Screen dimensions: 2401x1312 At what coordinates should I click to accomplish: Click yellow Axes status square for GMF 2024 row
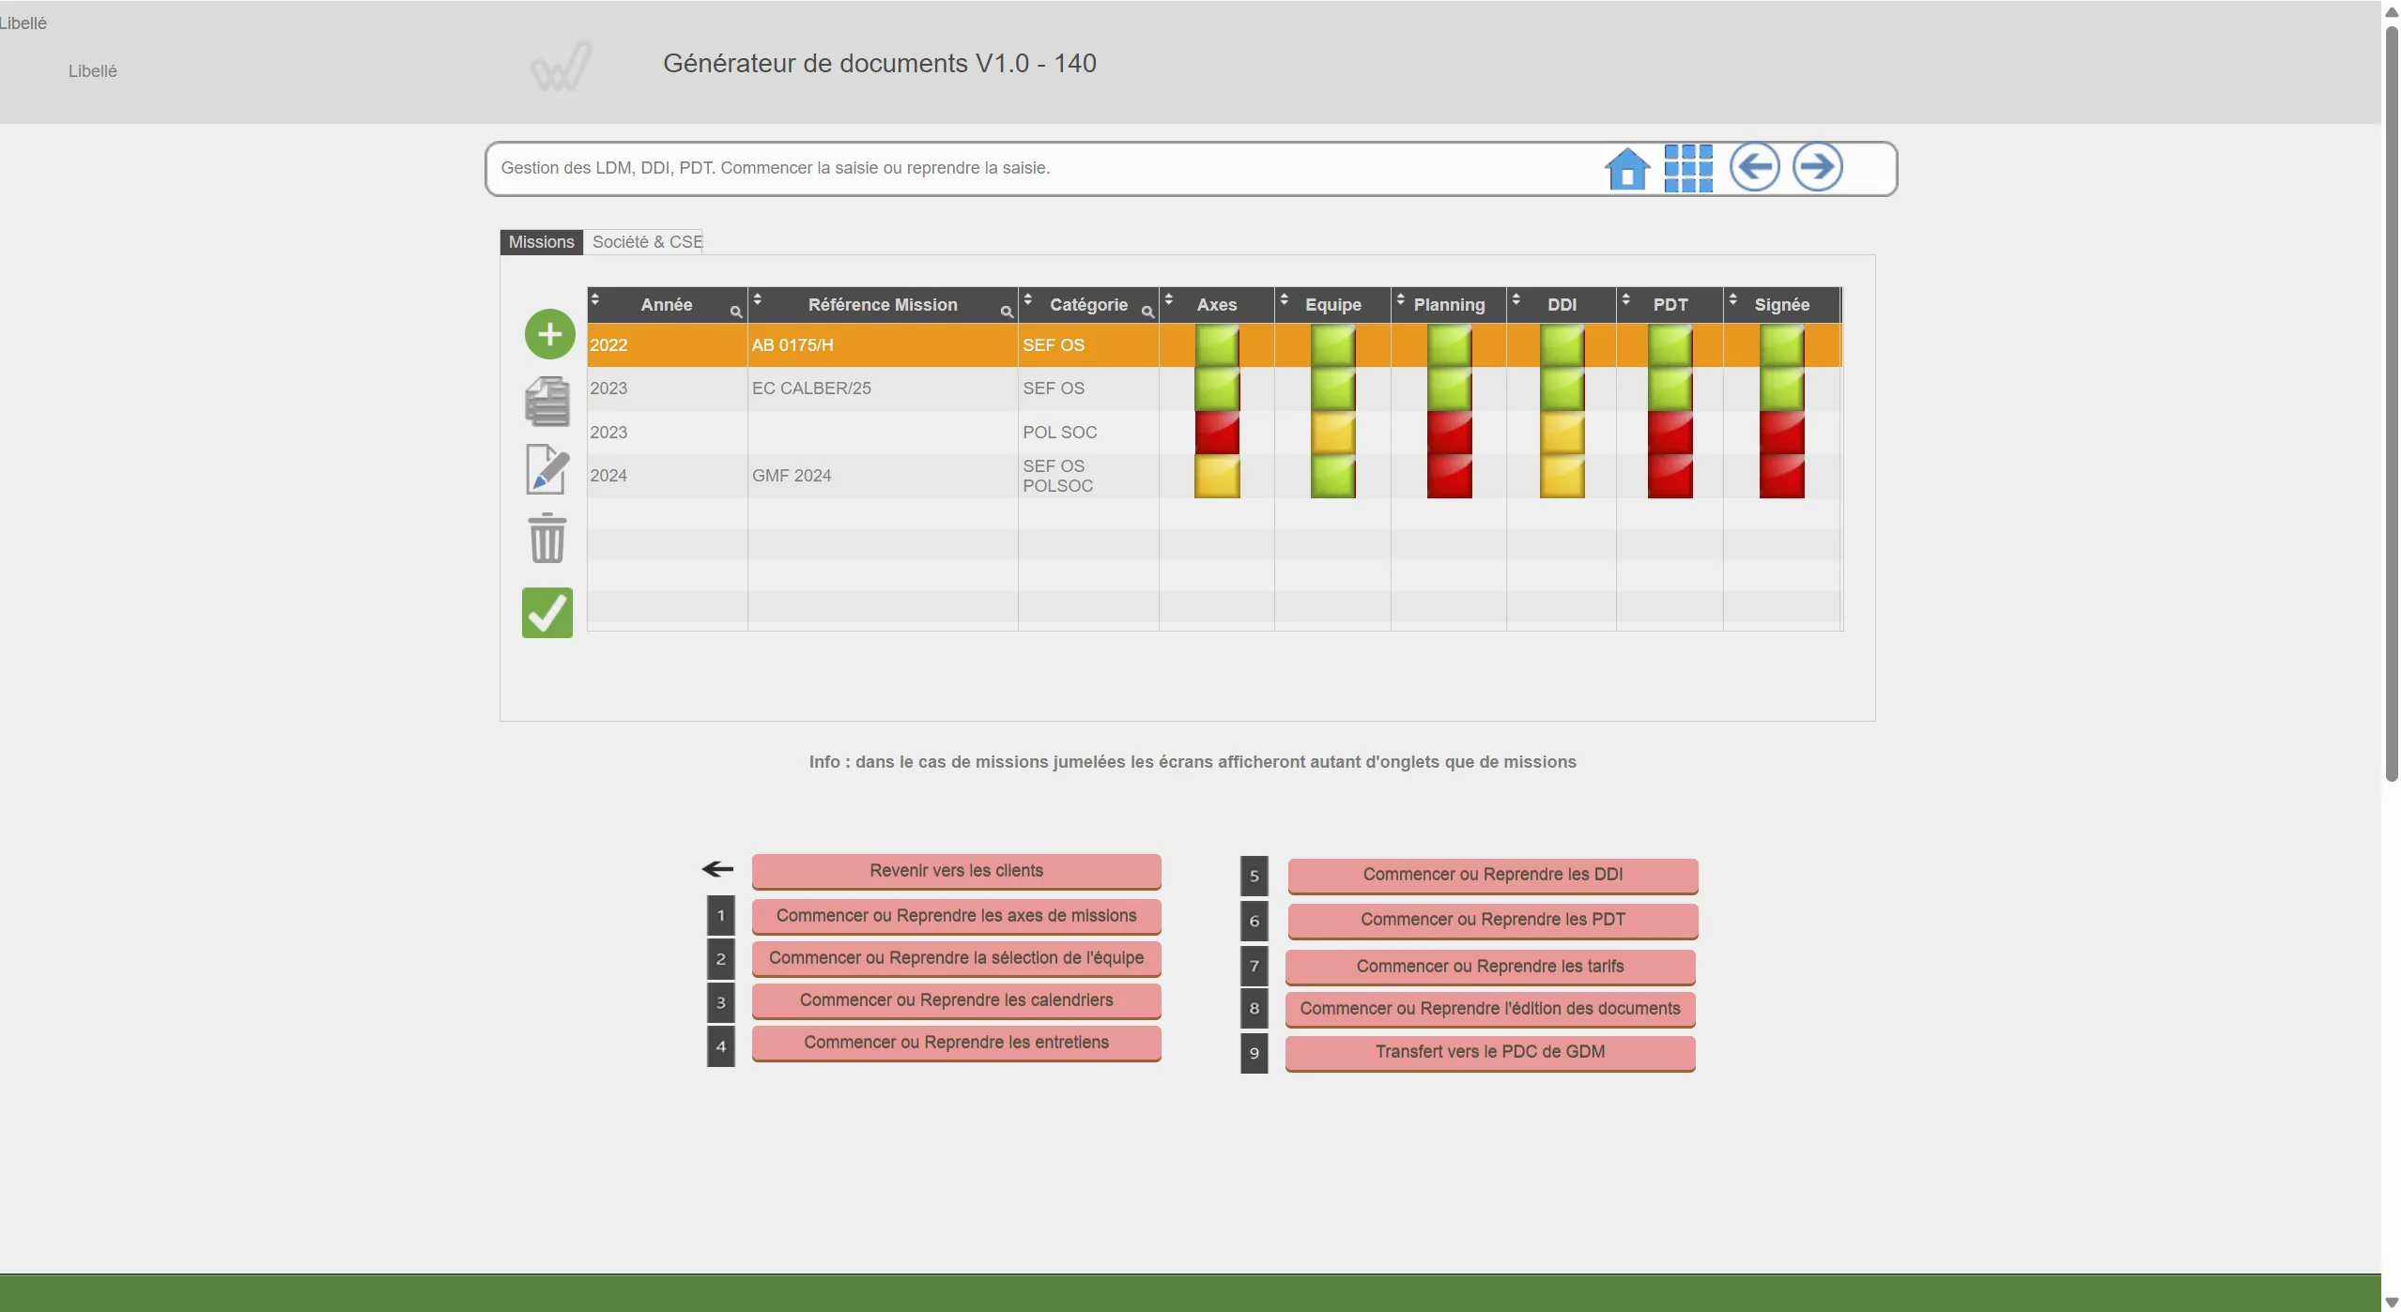pyautogui.click(x=1217, y=476)
